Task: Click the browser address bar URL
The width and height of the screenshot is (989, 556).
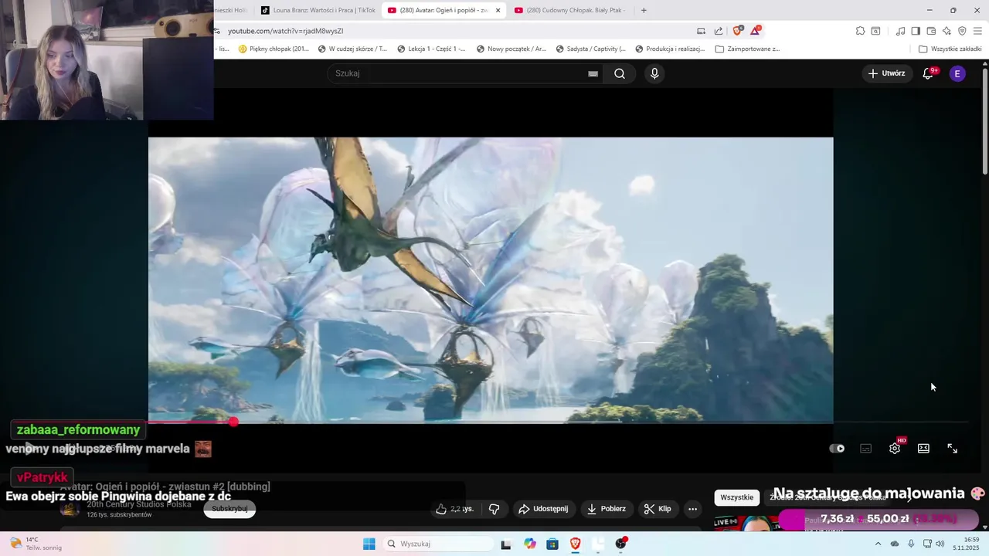Action: point(285,31)
